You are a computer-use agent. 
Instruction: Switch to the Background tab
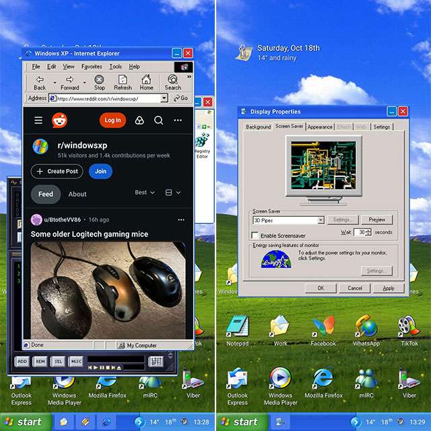click(x=258, y=127)
